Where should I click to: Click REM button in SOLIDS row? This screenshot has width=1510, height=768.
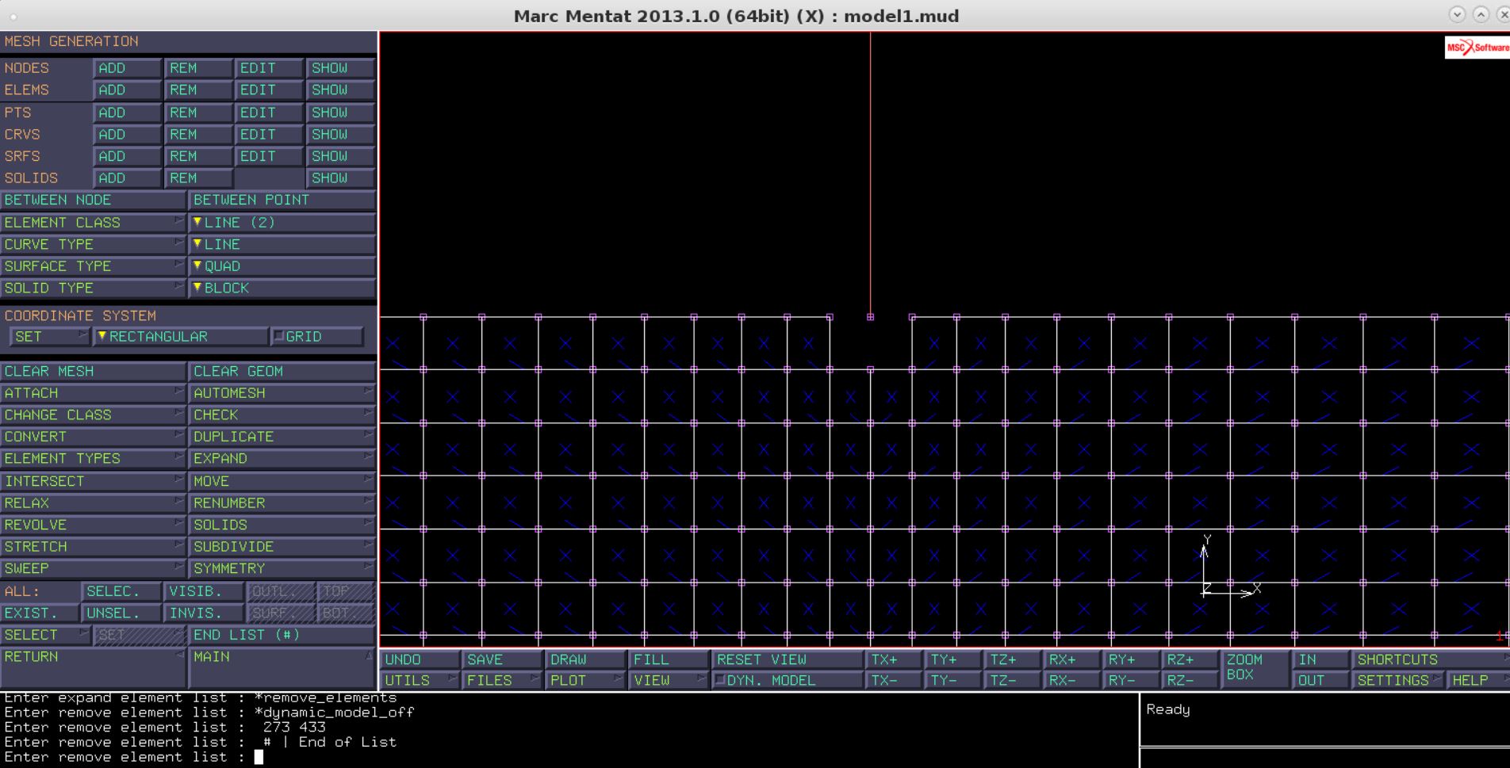[198, 178]
